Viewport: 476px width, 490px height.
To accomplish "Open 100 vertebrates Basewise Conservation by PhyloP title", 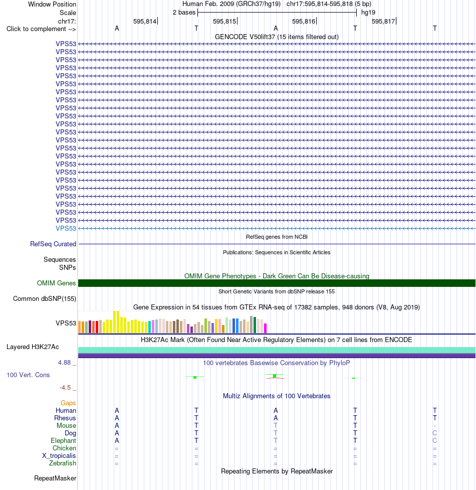I will 277,363.
